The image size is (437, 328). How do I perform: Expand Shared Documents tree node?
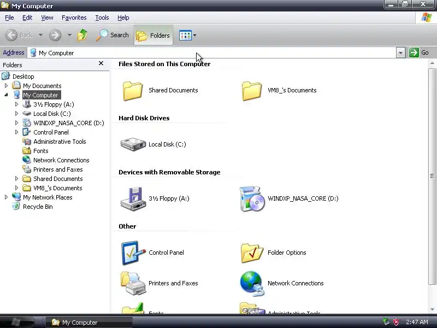click(16, 179)
